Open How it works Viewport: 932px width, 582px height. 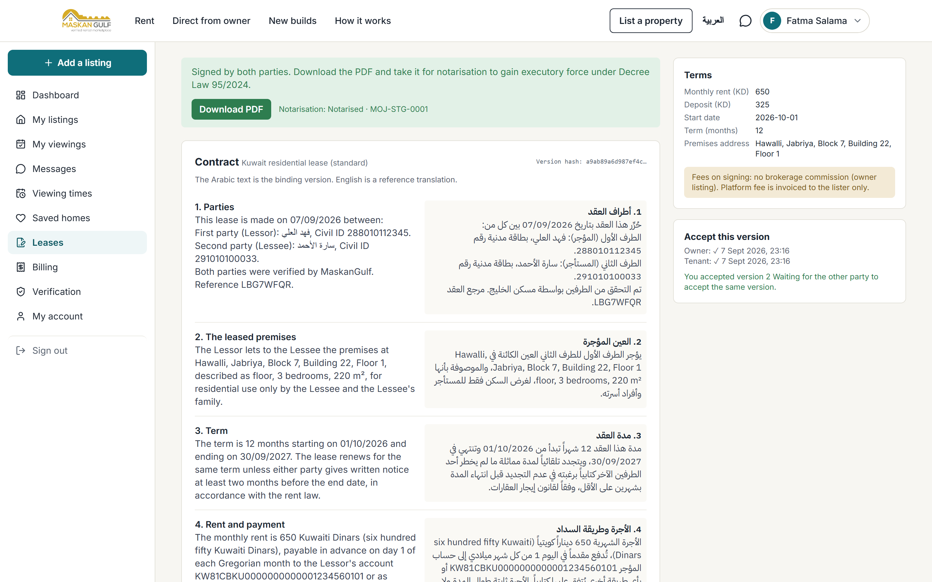363,21
